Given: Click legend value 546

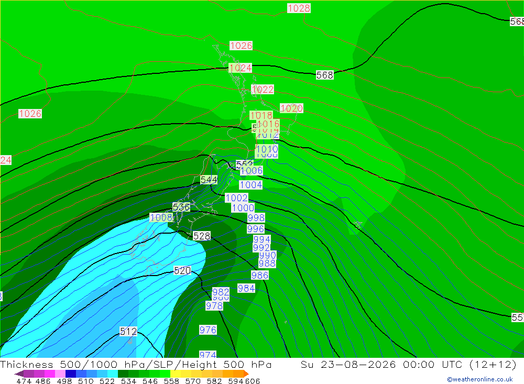Looking at the screenshot, I should (x=150, y=381).
